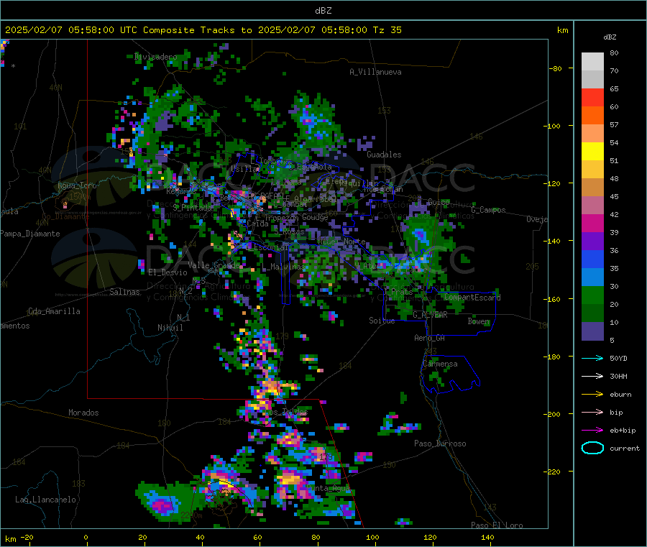
Task: Click the cyan 50YD arrow legend icon
Action: tap(592, 358)
